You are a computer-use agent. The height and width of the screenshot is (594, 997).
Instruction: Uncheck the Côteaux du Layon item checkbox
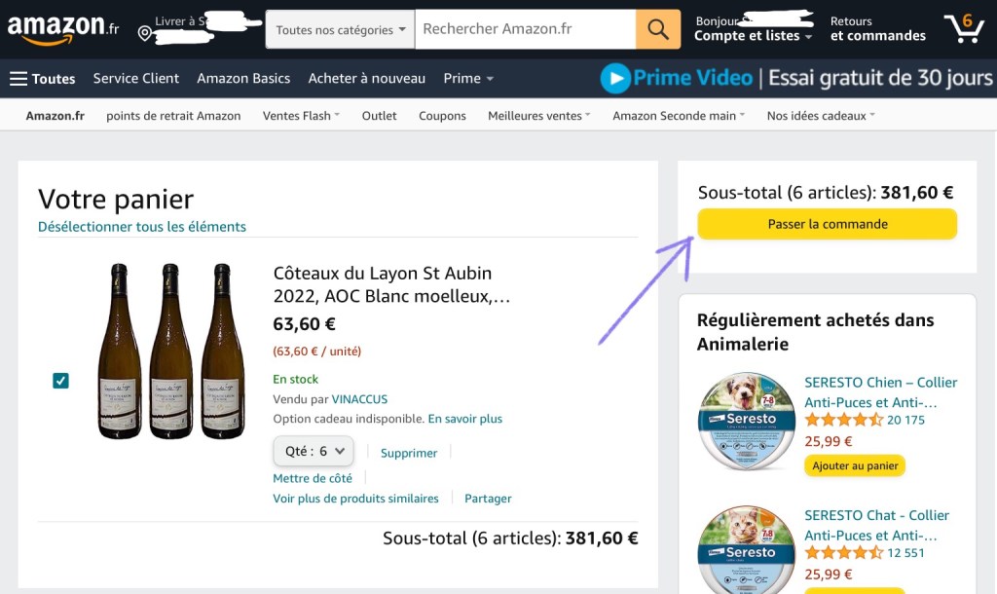[60, 381]
